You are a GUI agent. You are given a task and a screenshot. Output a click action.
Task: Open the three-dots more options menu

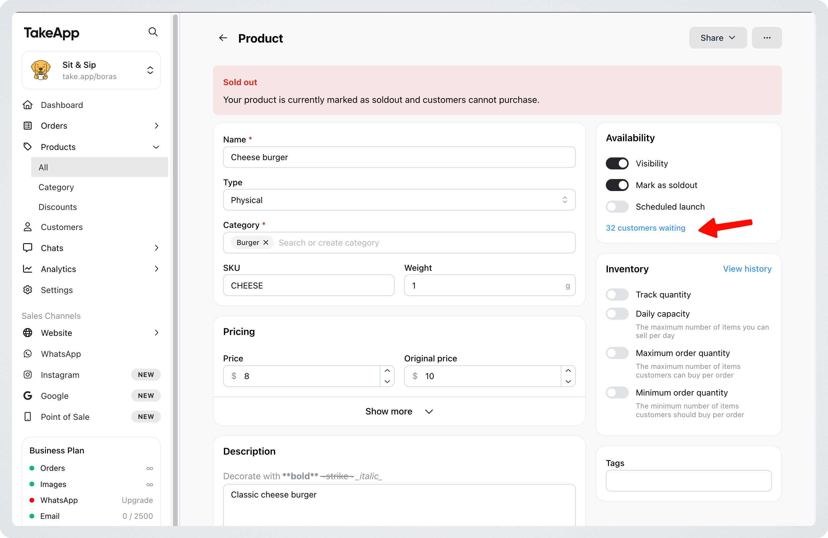(766, 38)
